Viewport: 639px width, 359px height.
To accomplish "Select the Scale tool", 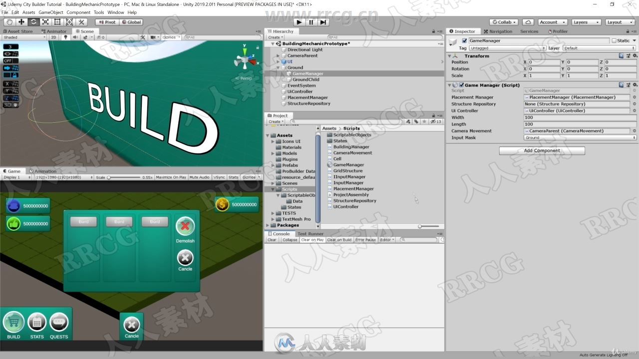I will tap(45, 22).
